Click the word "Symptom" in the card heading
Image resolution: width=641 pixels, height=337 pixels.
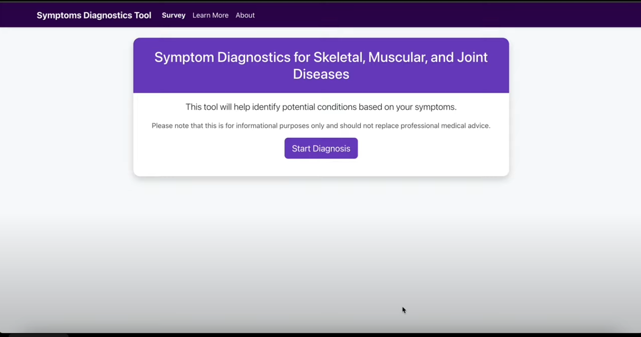click(x=184, y=57)
